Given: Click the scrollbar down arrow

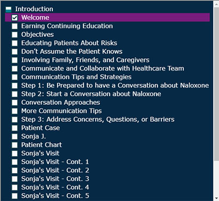Looking at the screenshot, I should 216,198.
